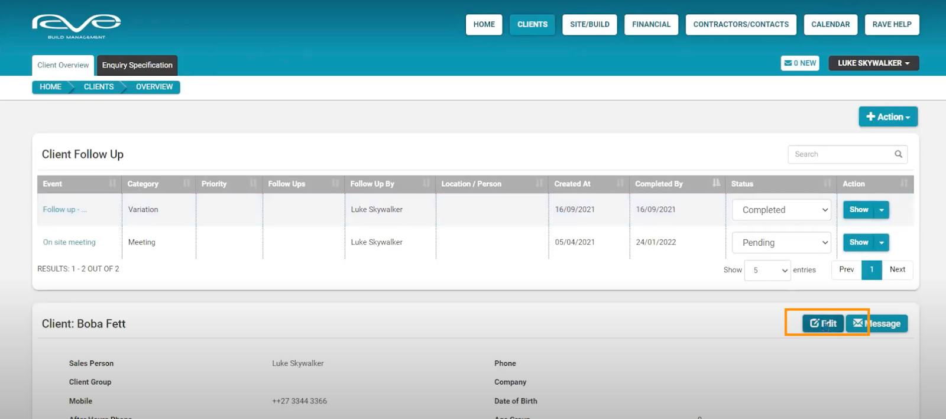Sort table by Completed By column
Viewport: 946px width, 419px height.
point(676,184)
